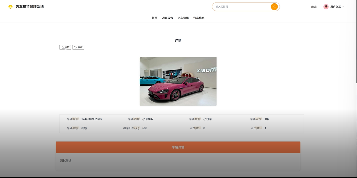
Task: Open the user 张三 avatar icon
Action: pos(326,7)
